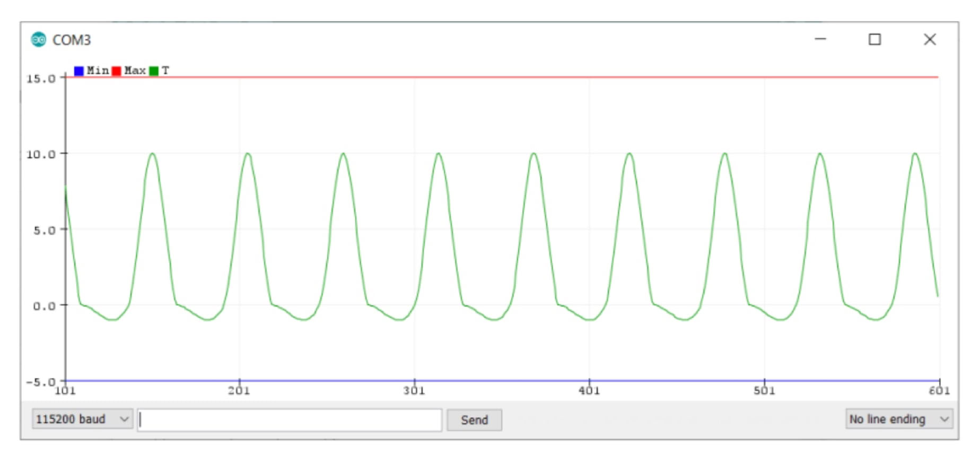Expand the No line ending dropdown

point(899,419)
